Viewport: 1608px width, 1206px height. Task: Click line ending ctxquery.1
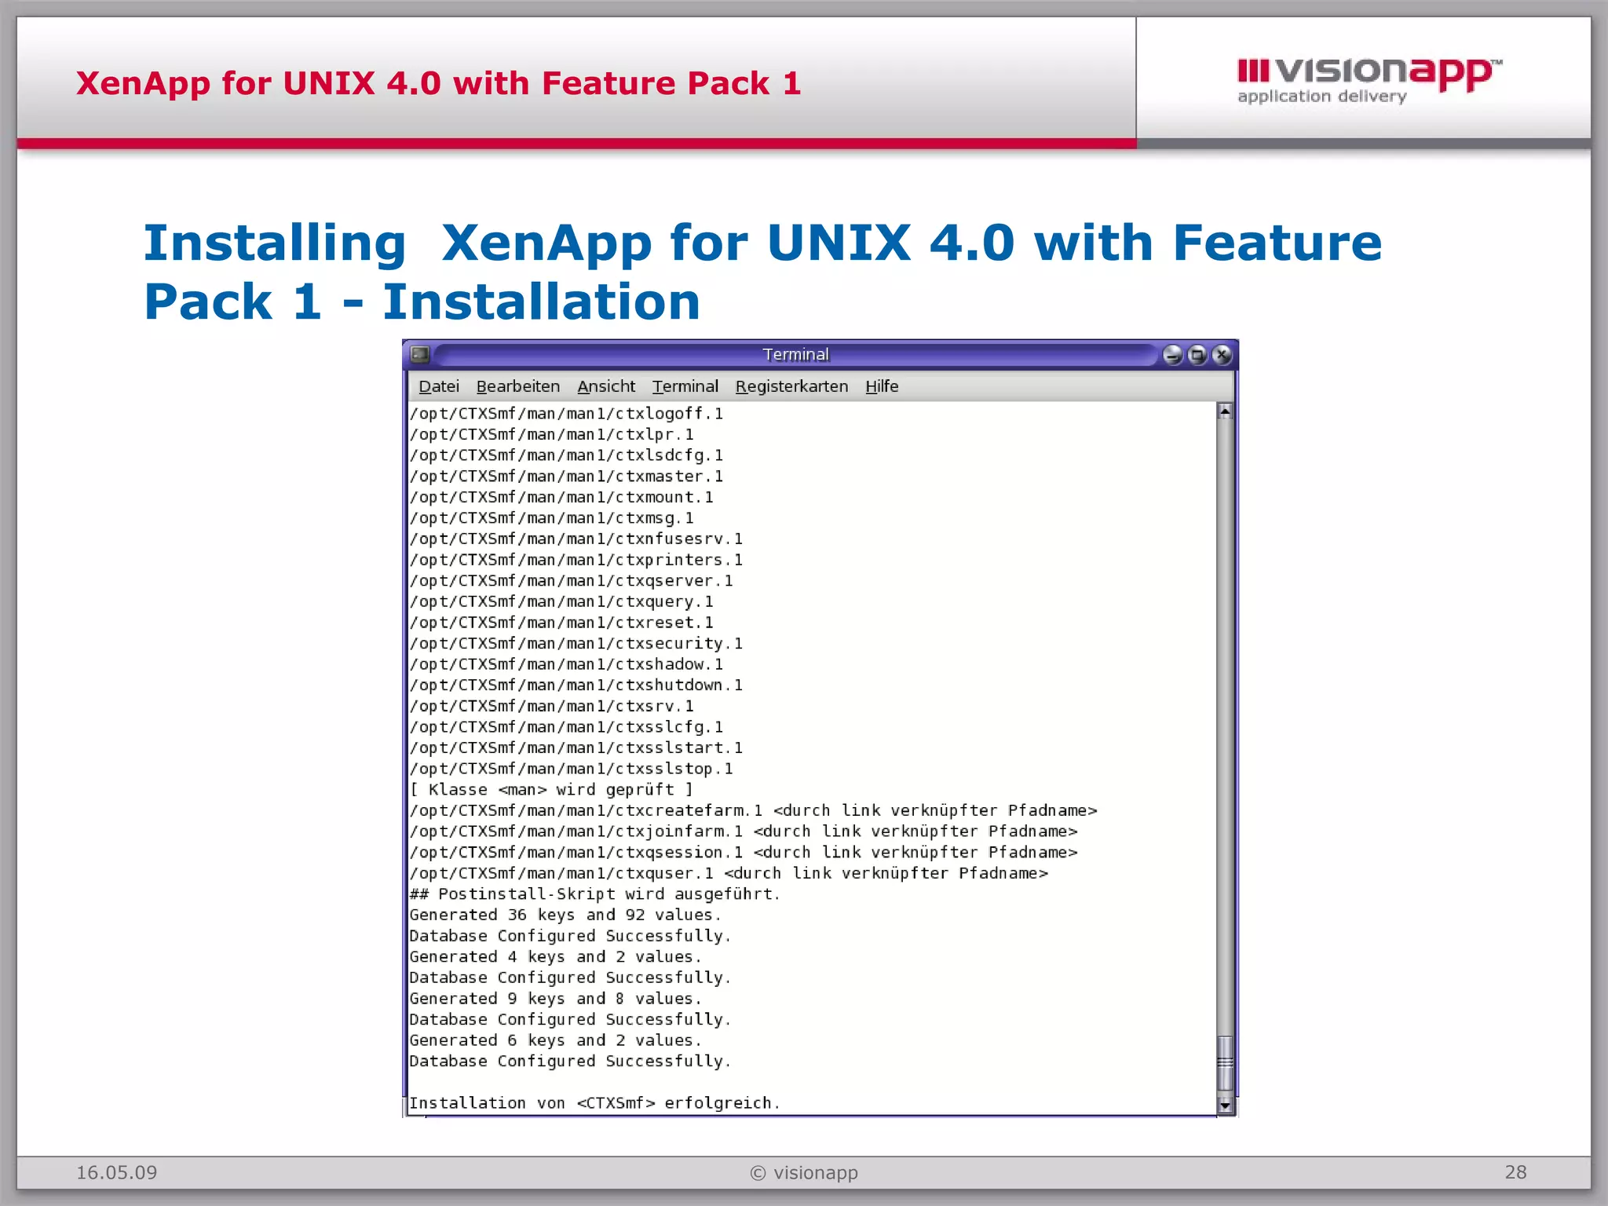tap(561, 601)
